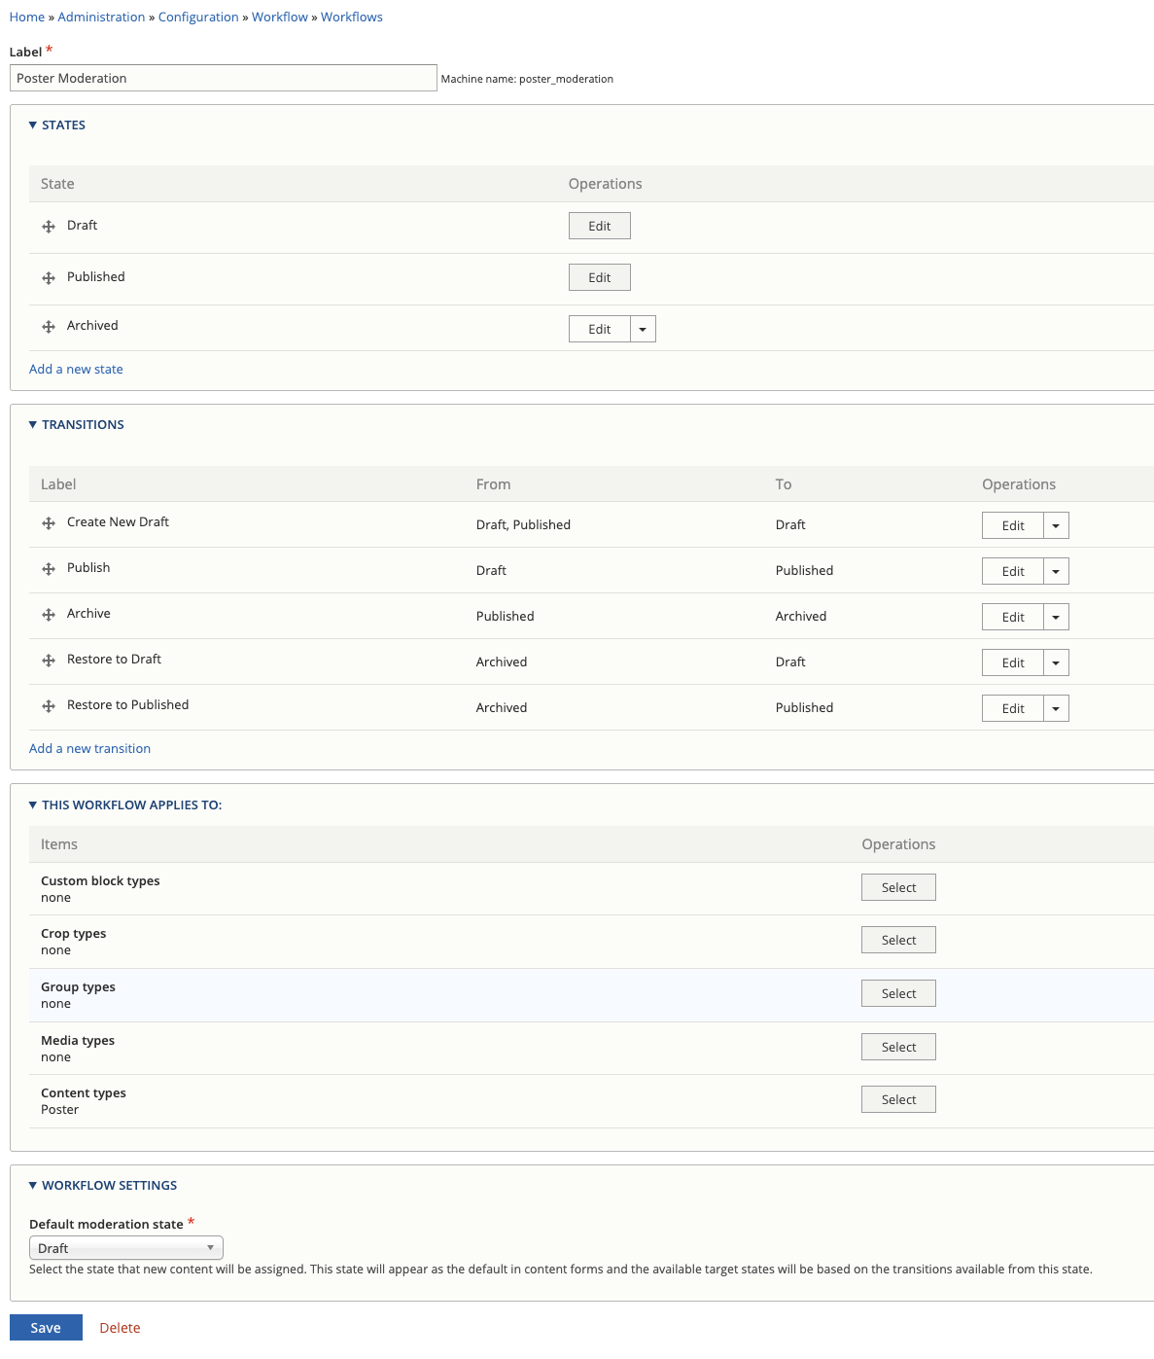The width and height of the screenshot is (1154, 1359).
Task: Open the Default moderation state dropdown
Action: coord(125,1247)
